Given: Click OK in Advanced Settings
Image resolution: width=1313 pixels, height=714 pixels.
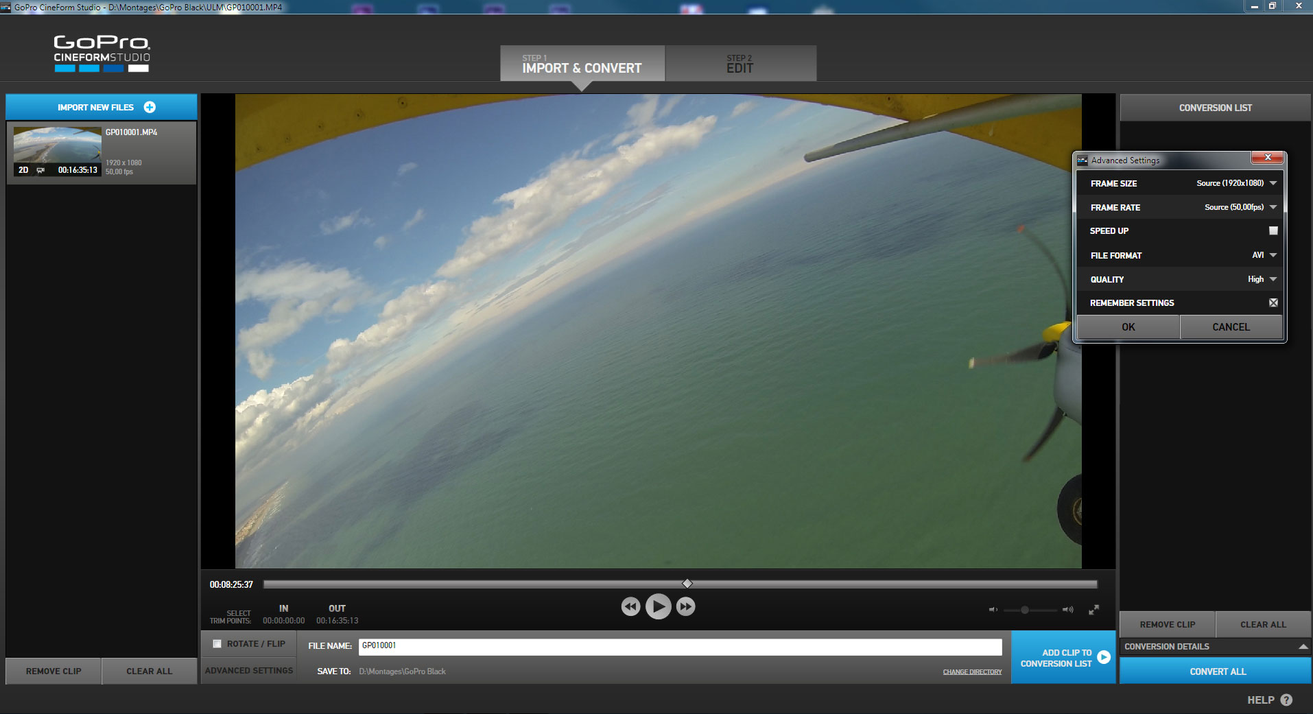Looking at the screenshot, I should 1128,327.
